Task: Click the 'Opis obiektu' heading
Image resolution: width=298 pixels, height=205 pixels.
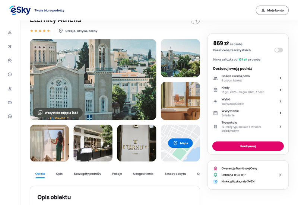Action: click(54, 197)
